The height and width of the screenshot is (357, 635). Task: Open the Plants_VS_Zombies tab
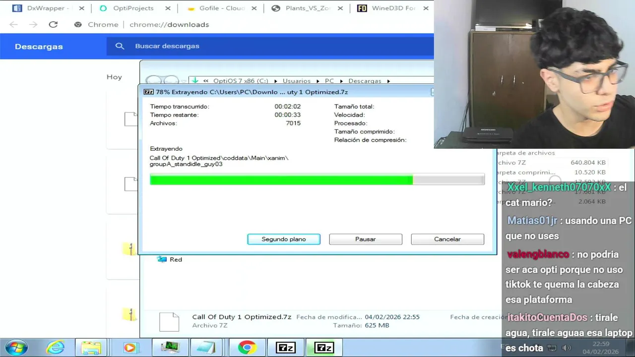click(308, 8)
